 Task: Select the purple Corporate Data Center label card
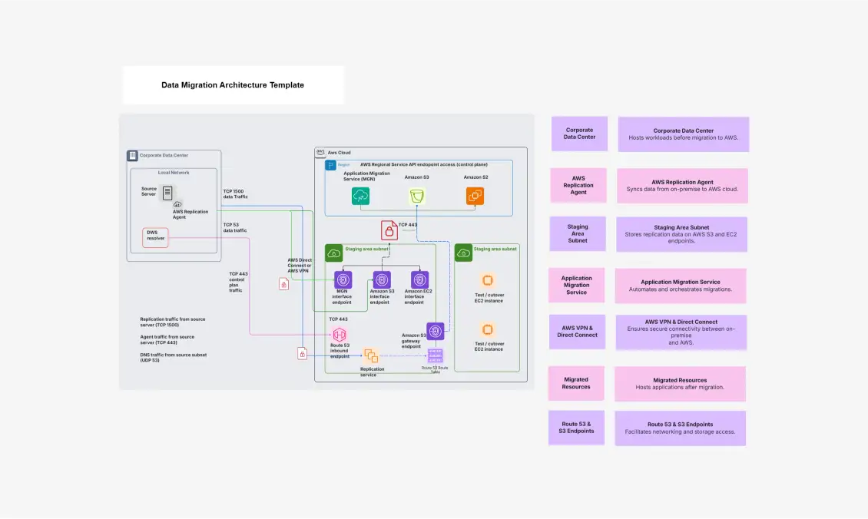pyautogui.click(x=579, y=134)
